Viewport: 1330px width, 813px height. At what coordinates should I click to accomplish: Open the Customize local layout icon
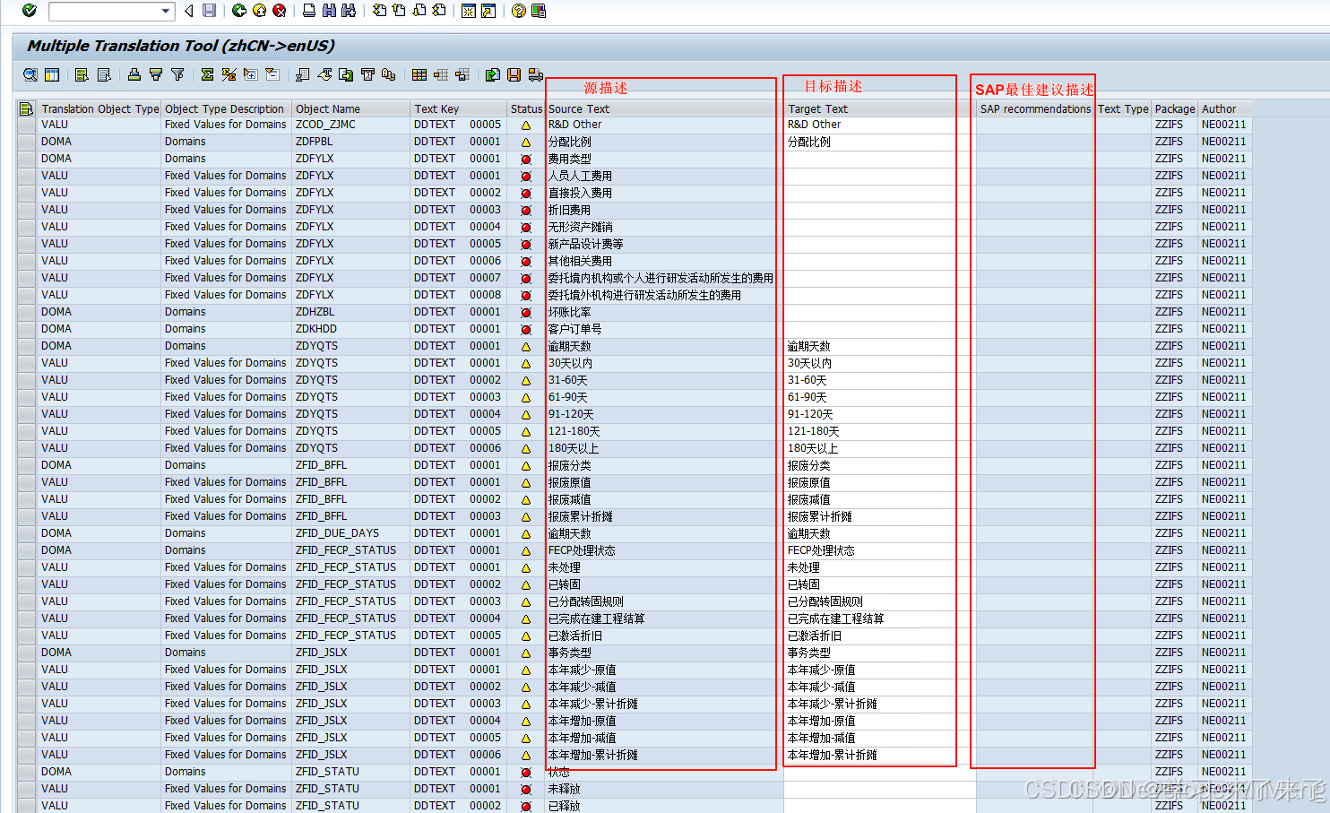tap(539, 11)
